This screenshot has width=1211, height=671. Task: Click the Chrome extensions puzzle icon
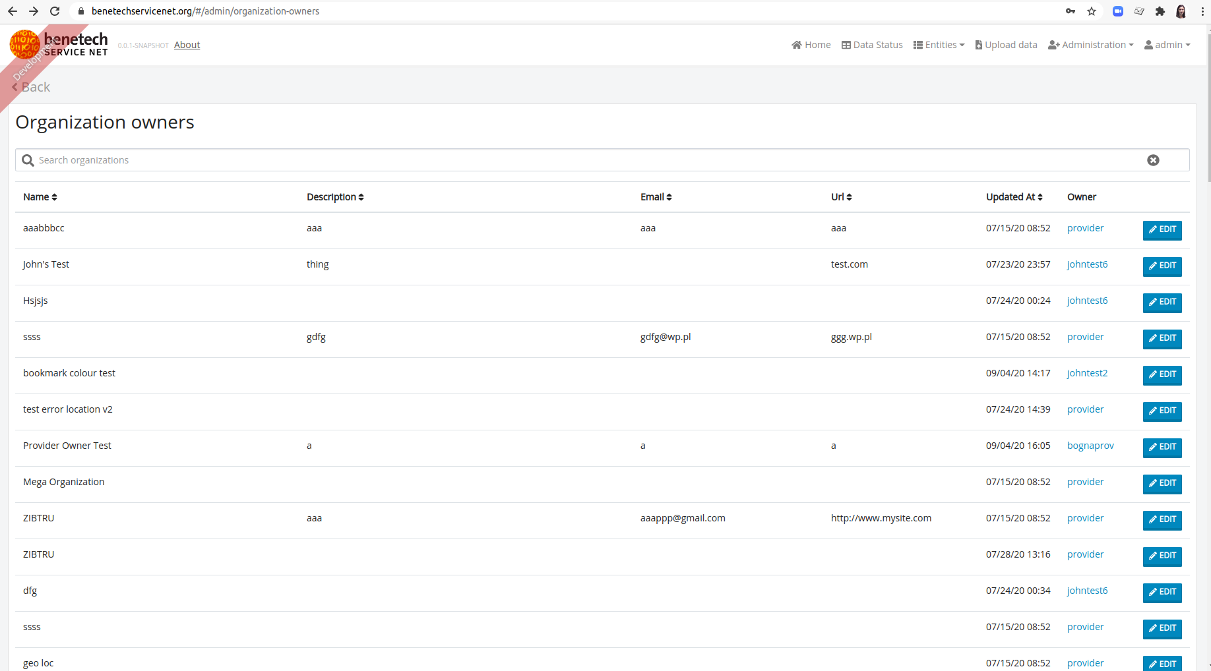click(1160, 11)
